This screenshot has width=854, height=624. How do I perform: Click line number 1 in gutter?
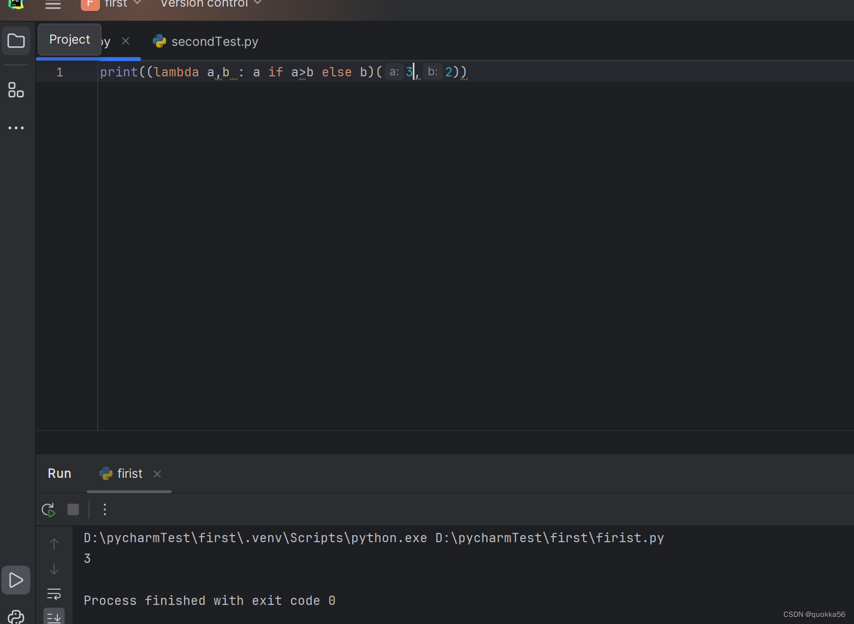point(60,72)
